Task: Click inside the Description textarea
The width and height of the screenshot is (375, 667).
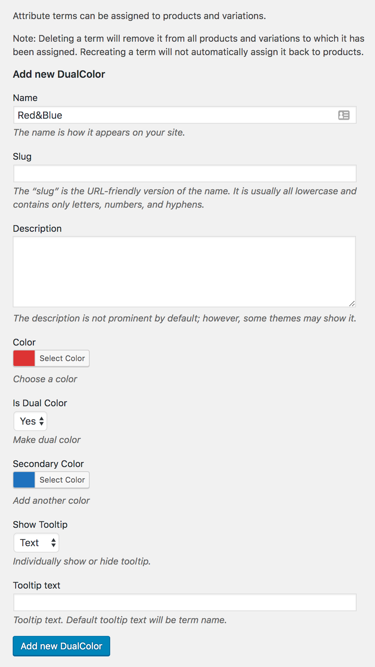Action: [x=184, y=272]
